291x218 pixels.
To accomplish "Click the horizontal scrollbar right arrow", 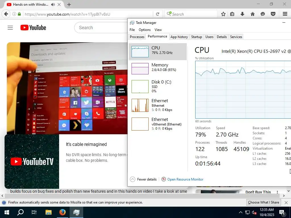I will click(x=284, y=196).
